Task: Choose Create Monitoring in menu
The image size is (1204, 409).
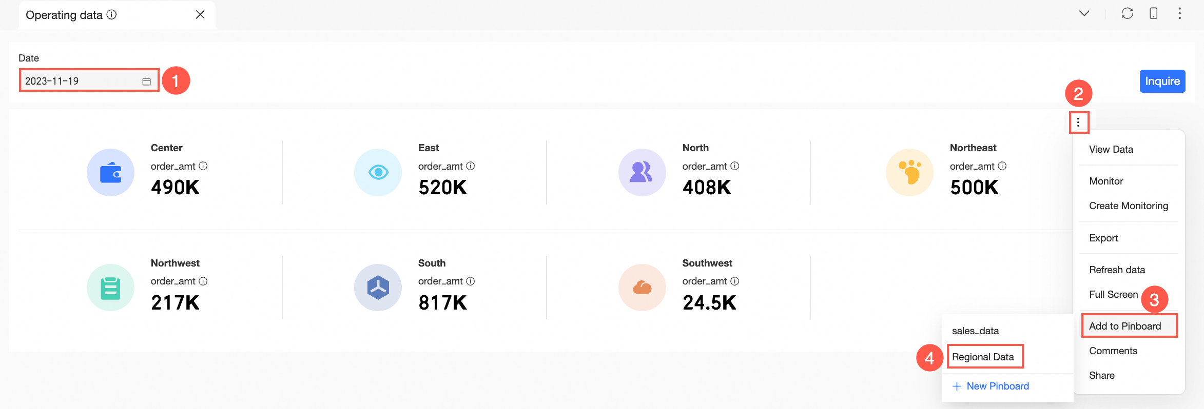Action: pos(1129,206)
